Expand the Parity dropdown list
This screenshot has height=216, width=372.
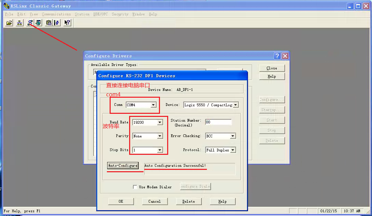point(159,136)
